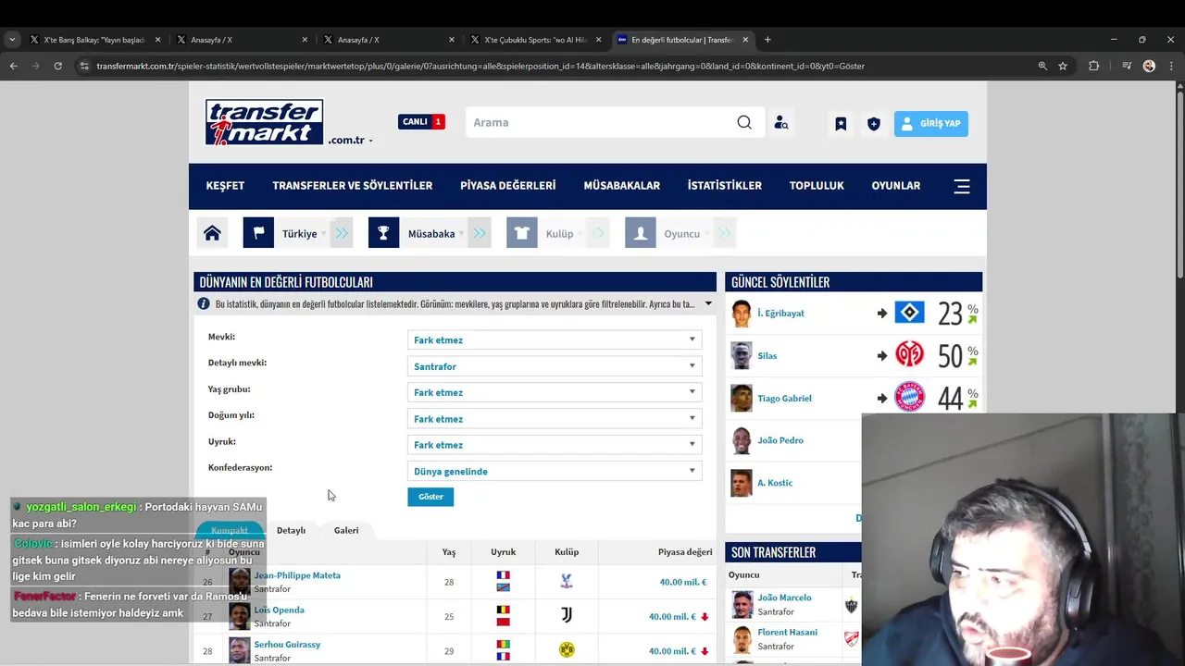The height and width of the screenshot is (666, 1185).
Task: Open the Crystal Palace crest for Mateta
Action: (567, 582)
